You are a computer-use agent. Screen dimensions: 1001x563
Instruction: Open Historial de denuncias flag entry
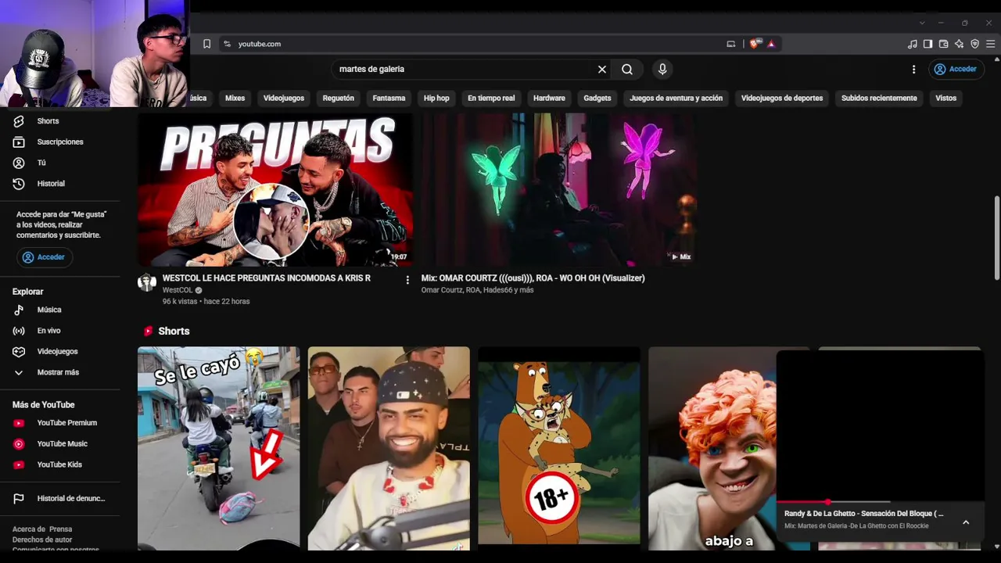pos(59,499)
